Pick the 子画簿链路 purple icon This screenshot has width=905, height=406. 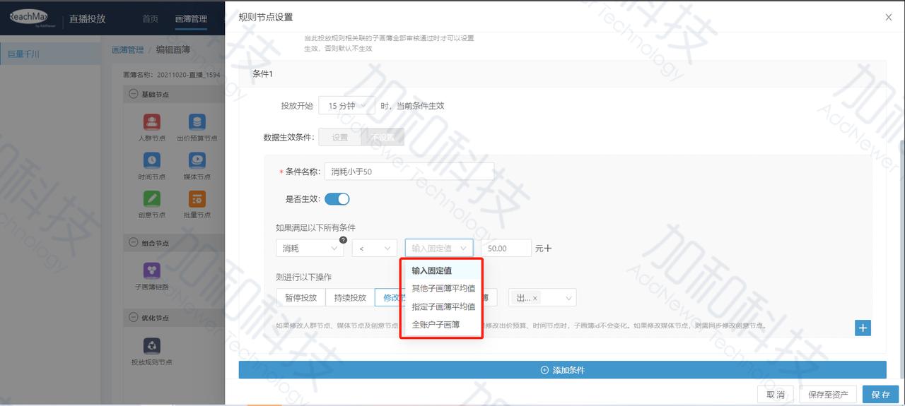tap(152, 270)
